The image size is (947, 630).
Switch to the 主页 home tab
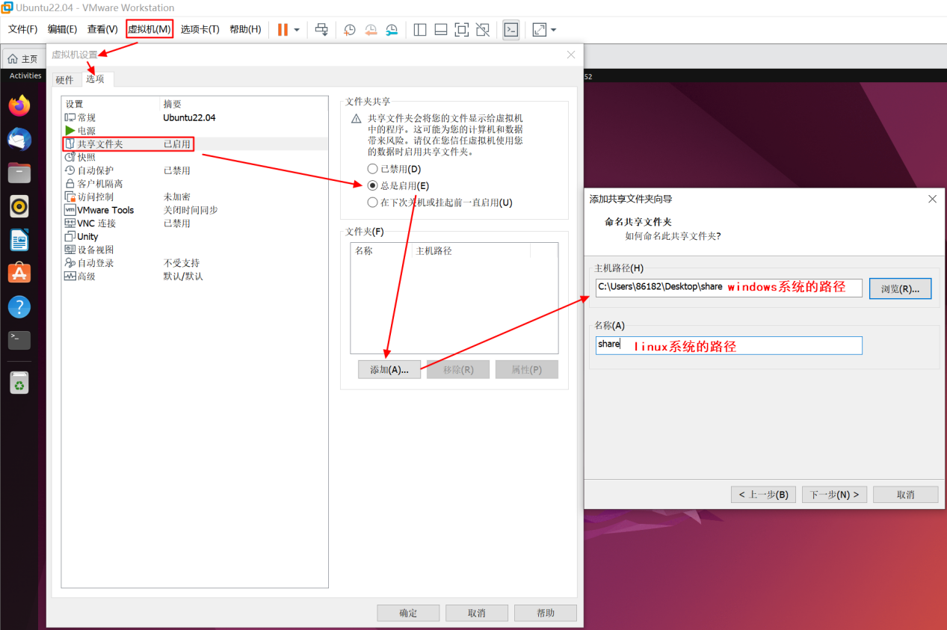pos(23,59)
